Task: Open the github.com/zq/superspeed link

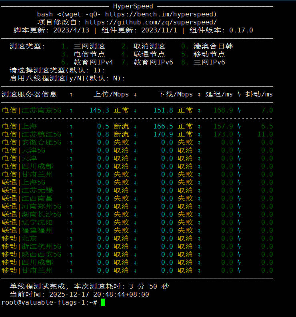Action: point(151,22)
